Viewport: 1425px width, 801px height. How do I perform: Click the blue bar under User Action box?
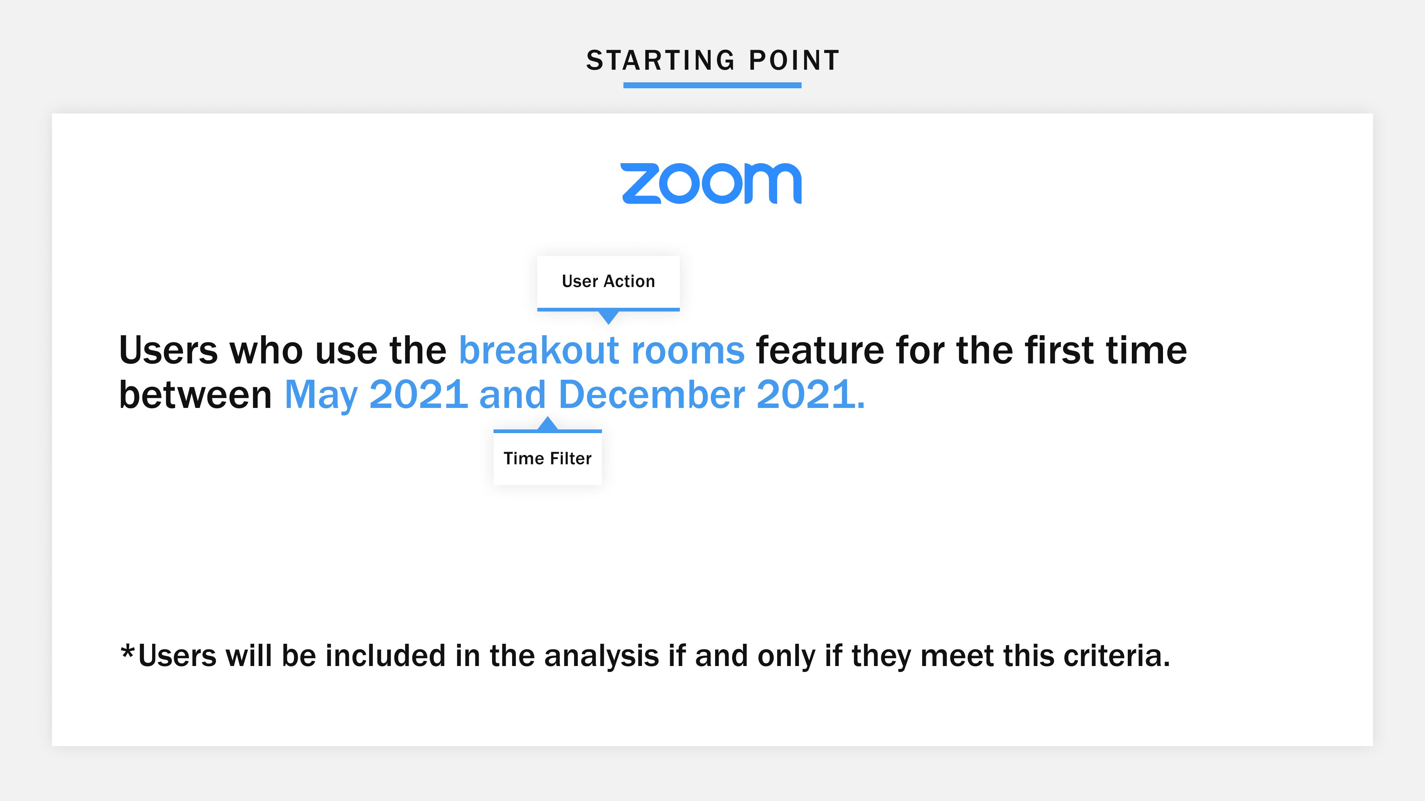[609, 310]
